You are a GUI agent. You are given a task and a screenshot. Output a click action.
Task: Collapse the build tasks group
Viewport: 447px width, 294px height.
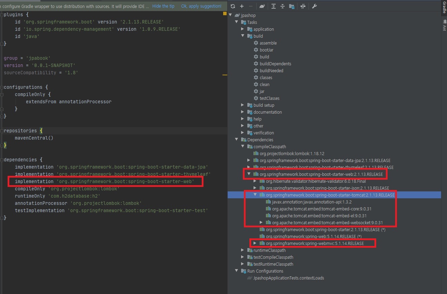tap(242, 36)
